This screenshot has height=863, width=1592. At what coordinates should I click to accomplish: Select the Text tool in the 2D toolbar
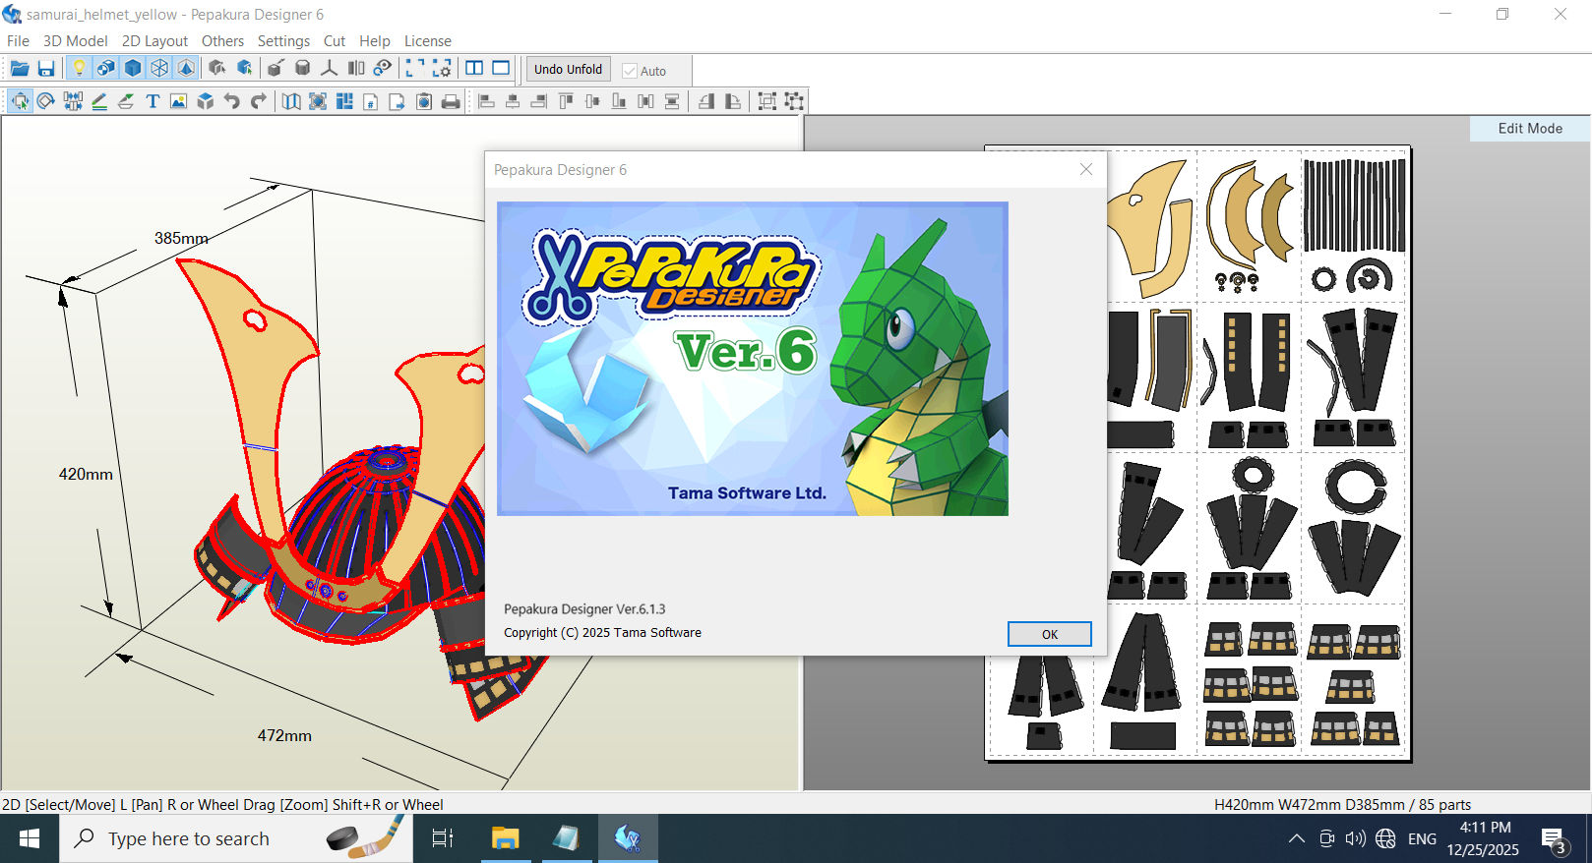tap(153, 101)
